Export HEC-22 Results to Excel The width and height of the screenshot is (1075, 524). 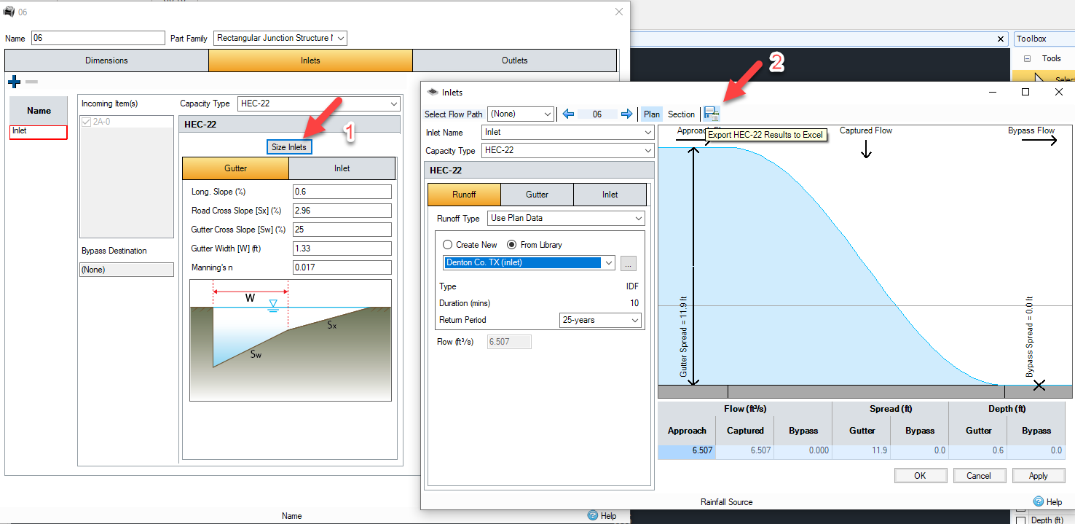tap(712, 114)
